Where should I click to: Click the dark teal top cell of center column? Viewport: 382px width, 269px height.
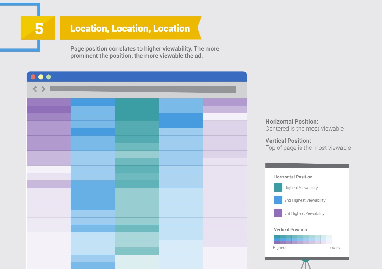137,109
